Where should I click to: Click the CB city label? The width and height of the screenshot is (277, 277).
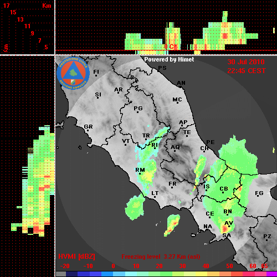click(x=224, y=189)
